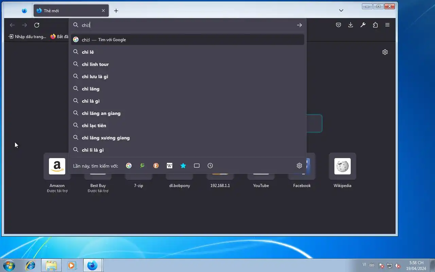This screenshot has width=435, height=272.
Task: Click the "Nhập dấu trang..." bookmark button
Action: click(x=28, y=36)
